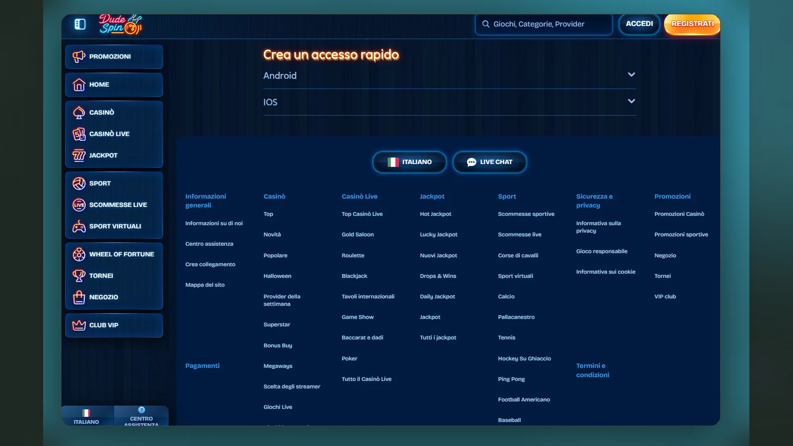
Task: Click the Club VIP crown icon
Action: (x=79, y=325)
